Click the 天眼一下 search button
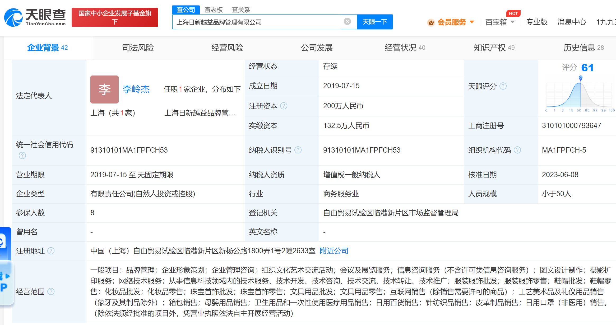Screen dimensions: 616x325 pyautogui.click(x=375, y=22)
